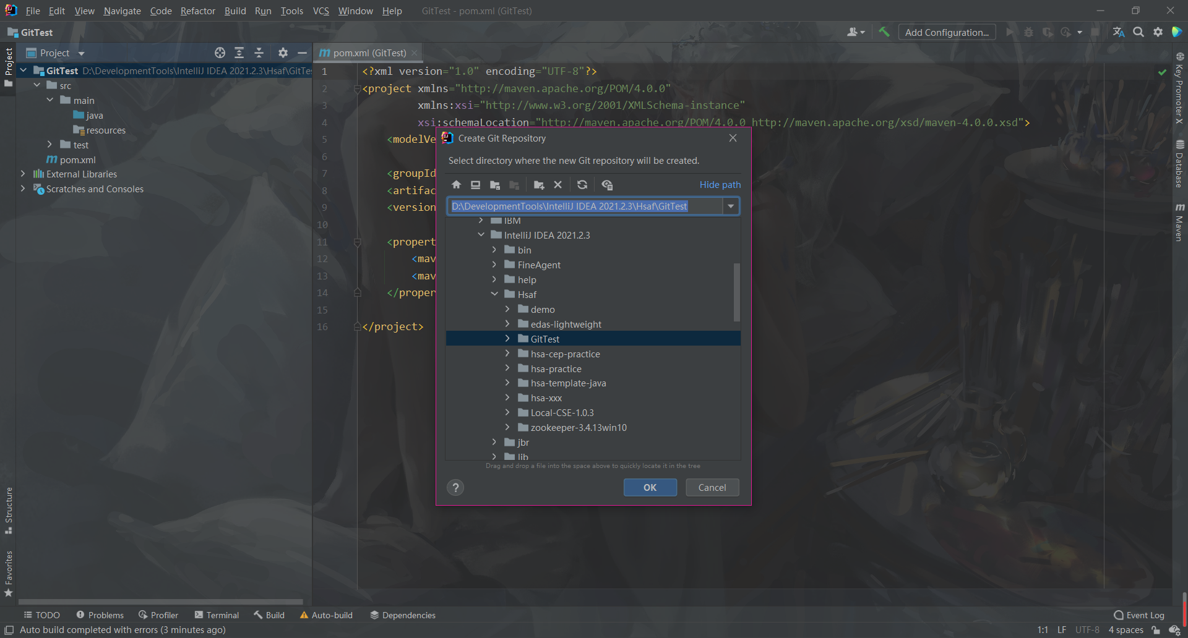Expand the GitTest folder in dialog tree

tap(507, 339)
